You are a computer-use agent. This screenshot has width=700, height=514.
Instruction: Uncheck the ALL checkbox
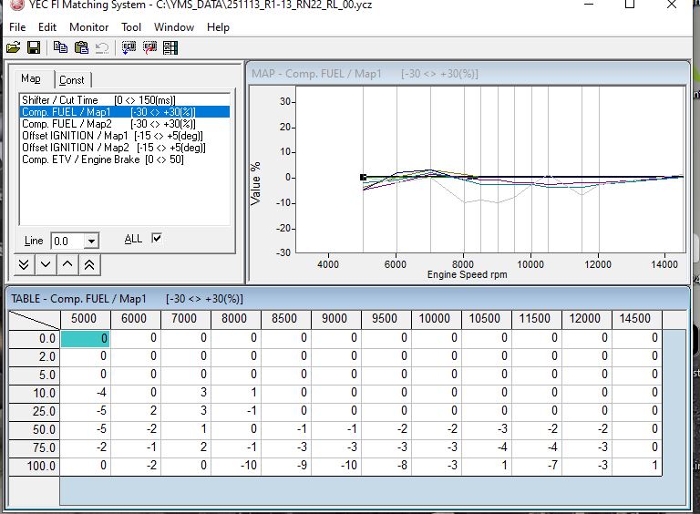click(x=157, y=239)
